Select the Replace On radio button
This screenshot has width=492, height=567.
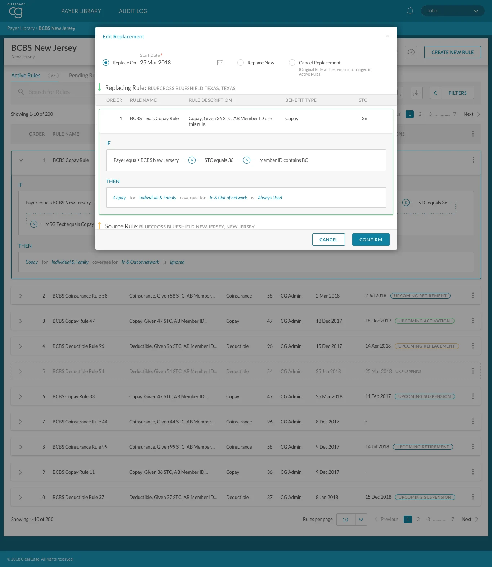(106, 63)
